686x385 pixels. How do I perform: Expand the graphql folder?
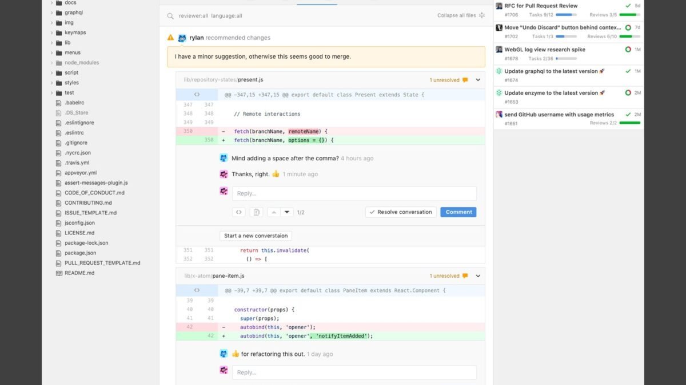pyautogui.click(x=51, y=13)
